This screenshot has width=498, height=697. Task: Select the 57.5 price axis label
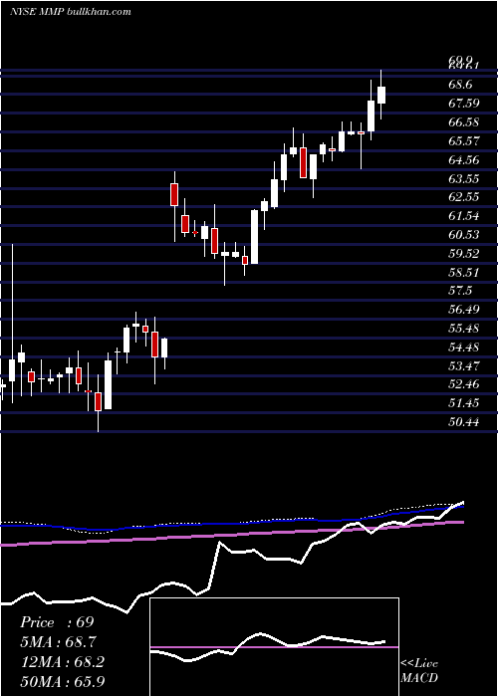click(461, 291)
